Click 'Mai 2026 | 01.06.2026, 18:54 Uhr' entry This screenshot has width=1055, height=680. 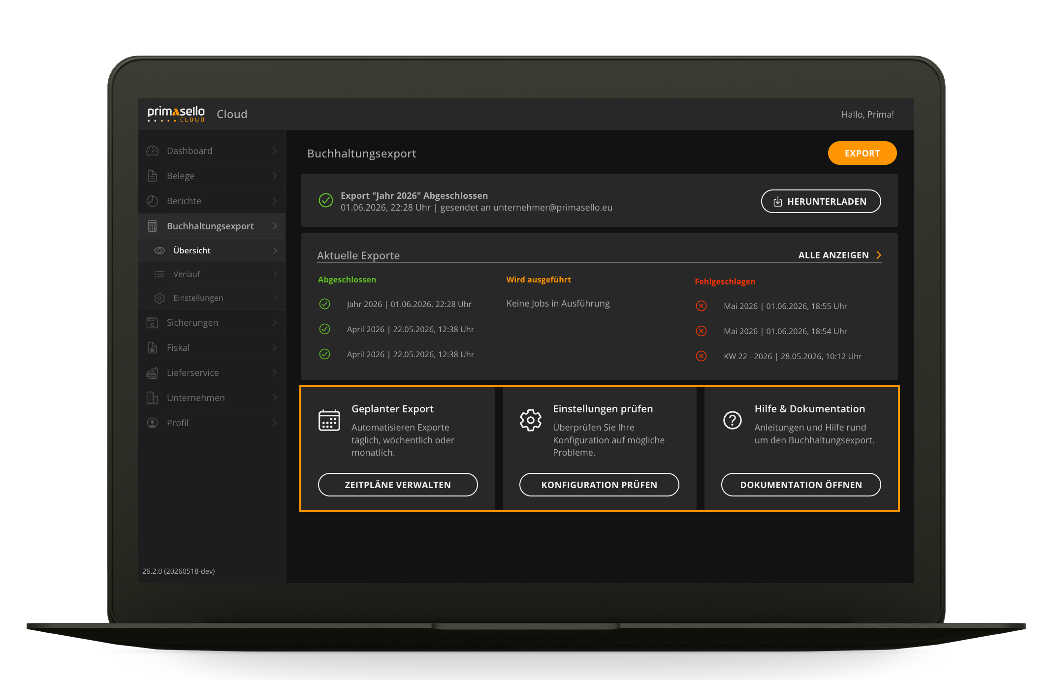coord(785,331)
